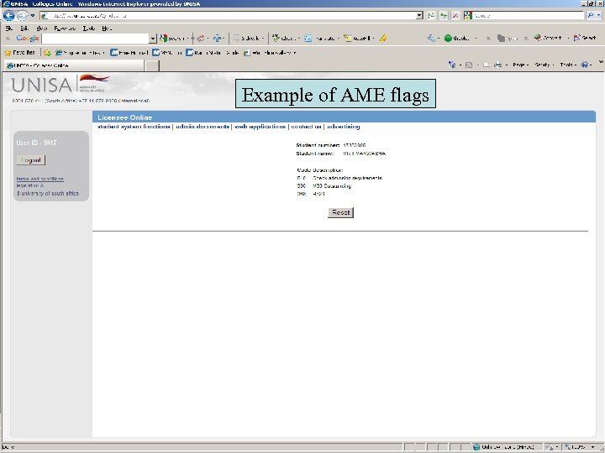Click the advertising link
This screenshot has height=453, width=605.
pos(344,127)
